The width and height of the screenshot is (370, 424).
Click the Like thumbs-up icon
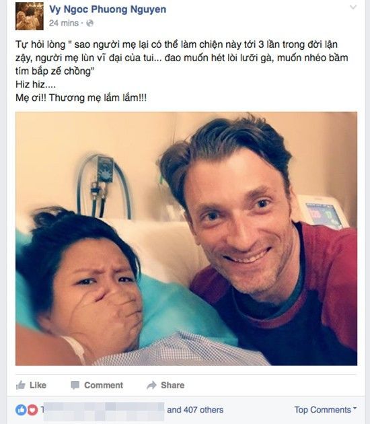[21, 385]
